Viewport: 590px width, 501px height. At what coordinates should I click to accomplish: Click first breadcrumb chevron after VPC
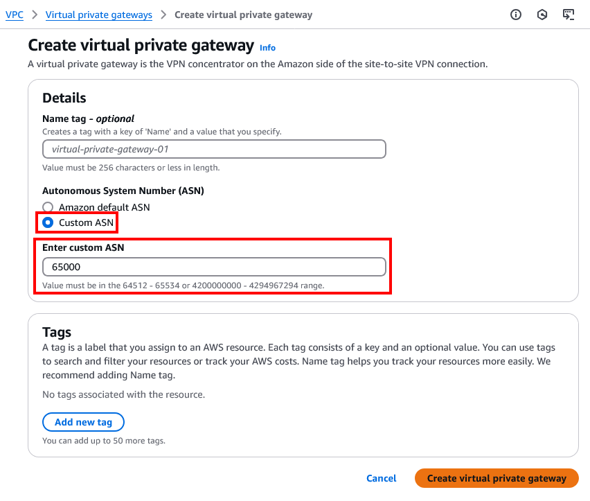pyautogui.click(x=34, y=15)
